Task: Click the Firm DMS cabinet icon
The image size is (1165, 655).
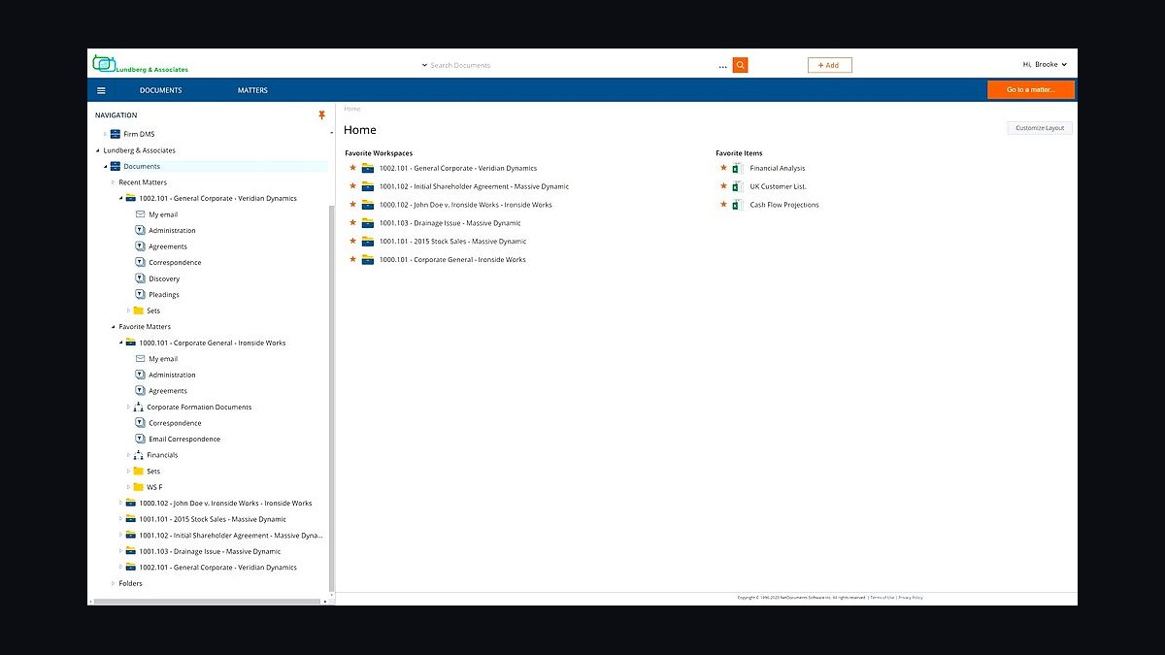Action: tap(115, 134)
